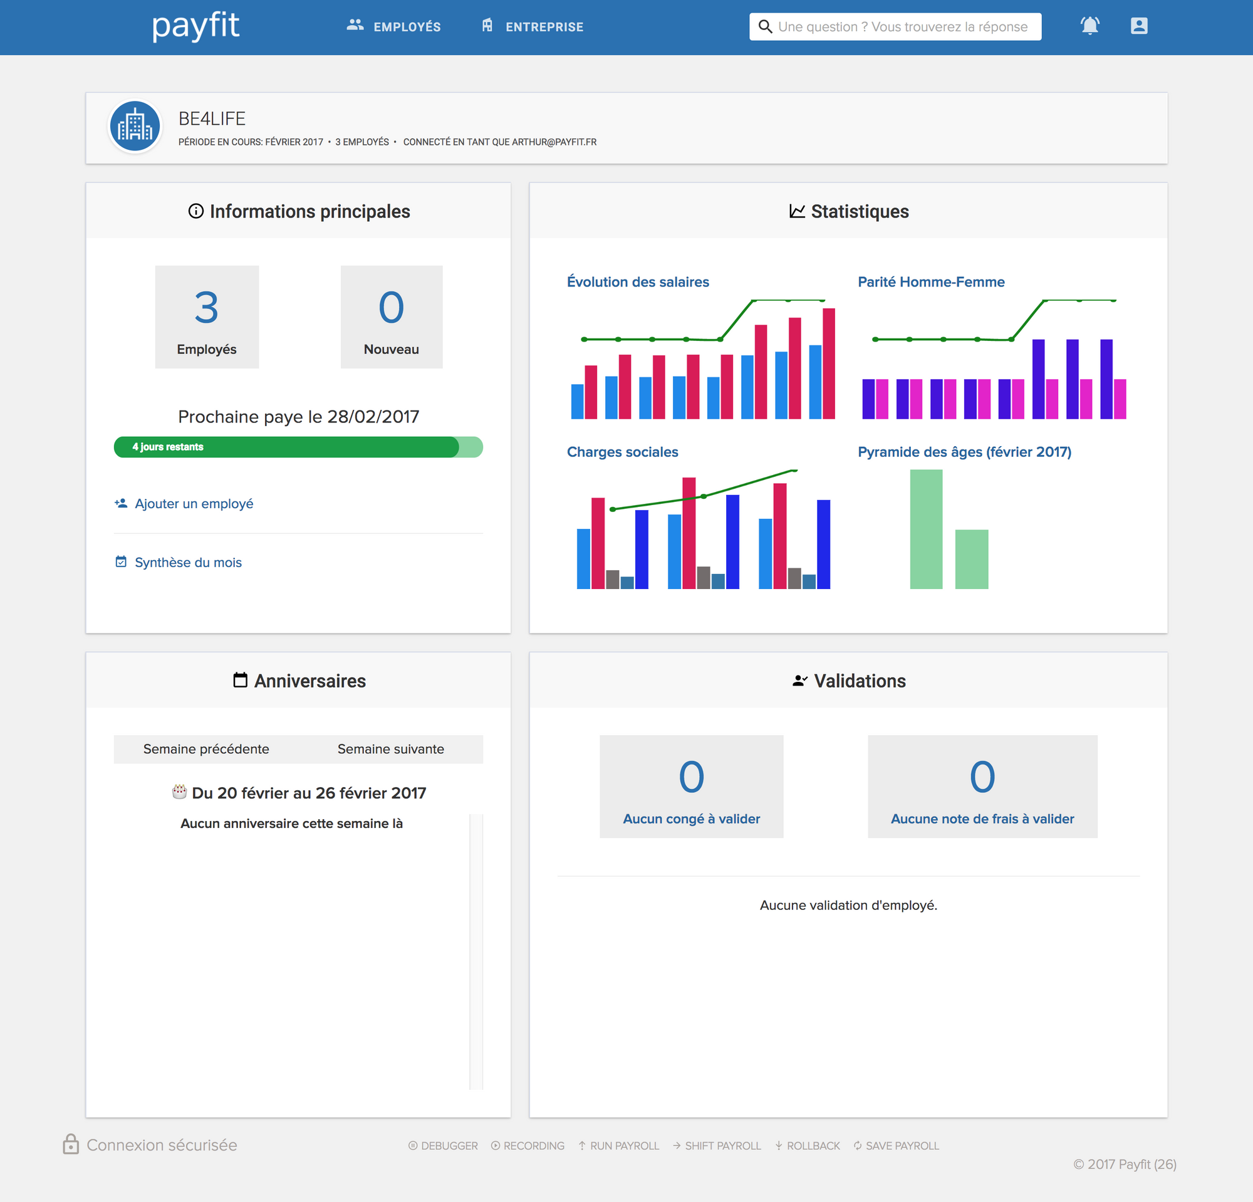Click the search magnifier icon
The height and width of the screenshot is (1202, 1253).
[x=764, y=27]
